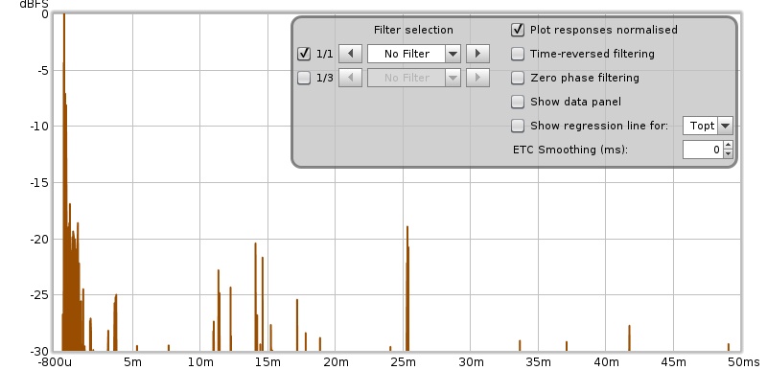Uncheck the 1/1 octave filter checkbox
Screen dimensions: 767x370
[x=304, y=54]
